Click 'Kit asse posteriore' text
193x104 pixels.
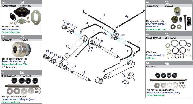point(11,102)
